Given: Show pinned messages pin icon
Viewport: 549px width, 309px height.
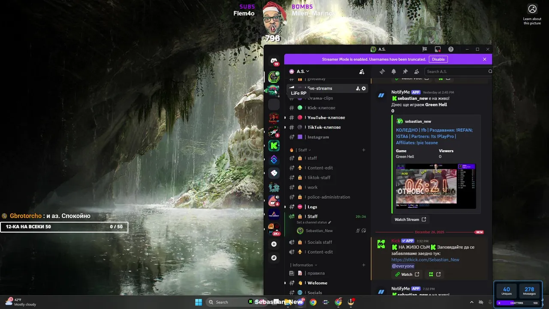Looking at the screenshot, I should point(405,72).
